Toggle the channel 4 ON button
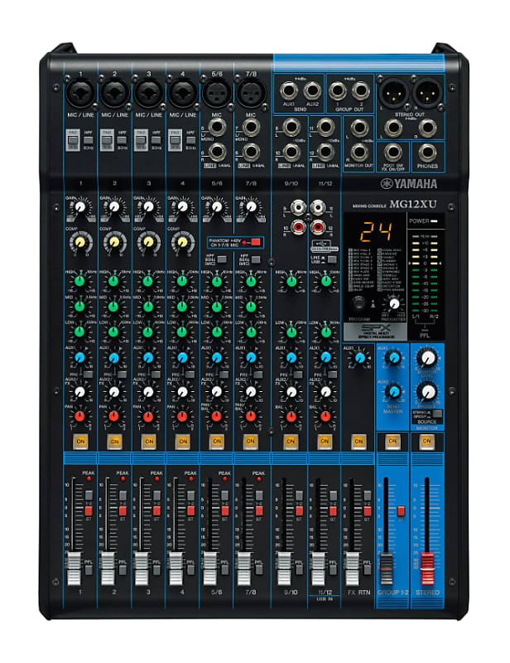This screenshot has width=510, height=663. 182,441
